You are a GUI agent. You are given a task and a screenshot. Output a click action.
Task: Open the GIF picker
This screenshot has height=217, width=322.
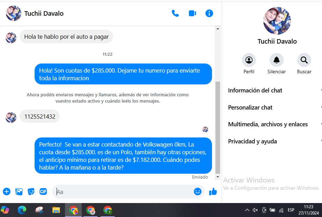(x=43, y=192)
